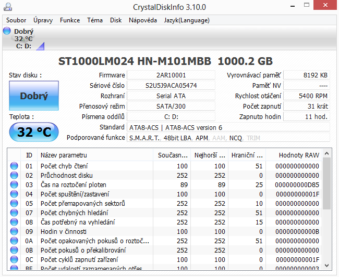Click status orb for row 01 Počet chyb čtení

(x=14, y=166)
